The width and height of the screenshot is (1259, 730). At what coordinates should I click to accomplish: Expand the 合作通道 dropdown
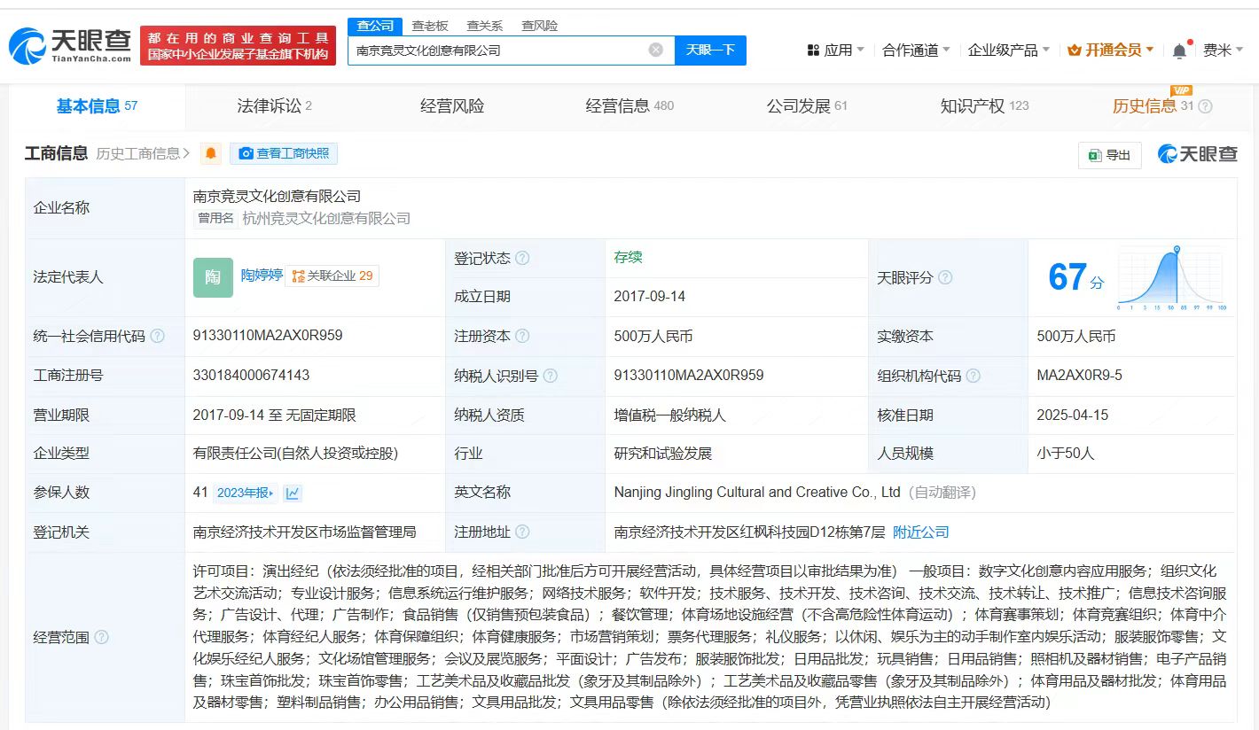click(916, 50)
